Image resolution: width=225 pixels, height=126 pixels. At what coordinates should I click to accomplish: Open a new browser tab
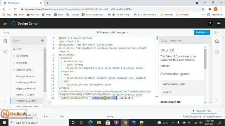pyautogui.click(x=47, y=3)
